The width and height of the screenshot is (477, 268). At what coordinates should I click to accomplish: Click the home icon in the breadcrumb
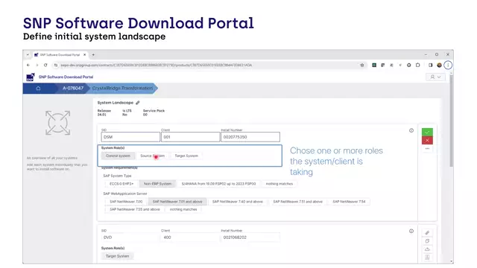38,88
